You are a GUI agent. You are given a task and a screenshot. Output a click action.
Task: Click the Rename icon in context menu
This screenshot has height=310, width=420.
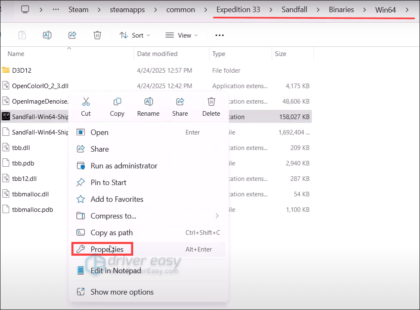[x=148, y=102]
